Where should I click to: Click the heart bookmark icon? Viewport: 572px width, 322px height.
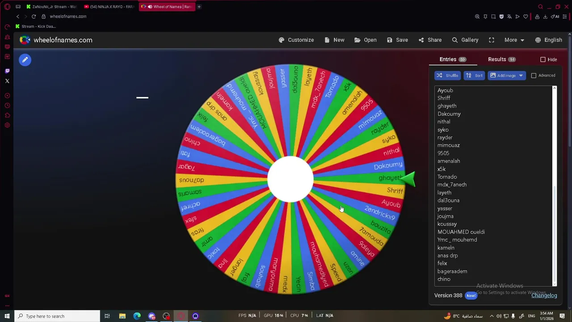526,17
